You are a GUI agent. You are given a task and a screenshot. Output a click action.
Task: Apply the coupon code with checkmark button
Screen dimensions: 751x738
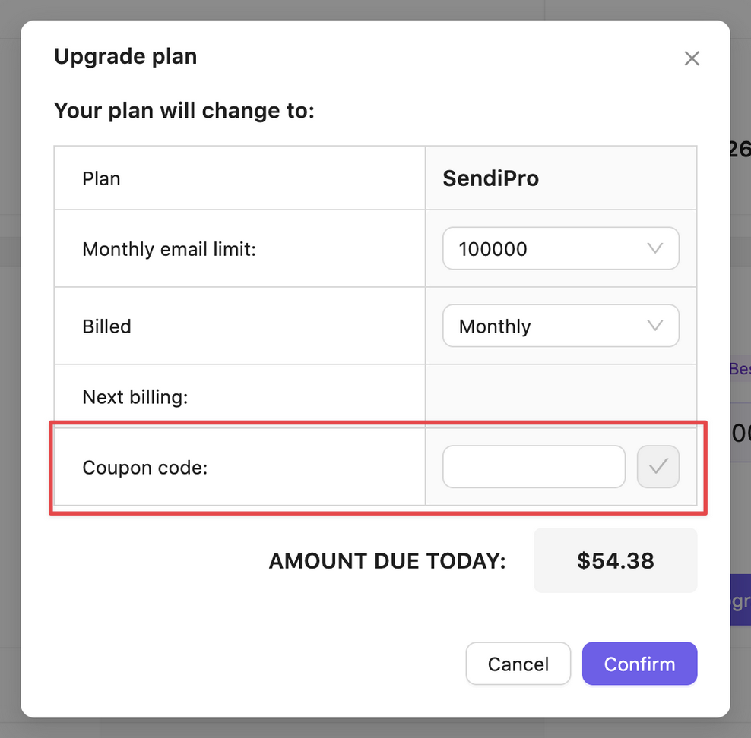click(x=658, y=466)
